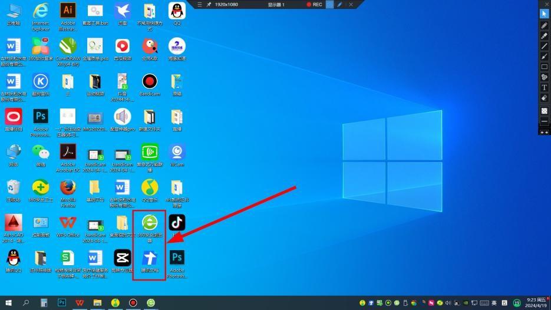Start recording with the REC button
Image resolution: width=551 pixels, height=310 pixels.
[315, 4]
